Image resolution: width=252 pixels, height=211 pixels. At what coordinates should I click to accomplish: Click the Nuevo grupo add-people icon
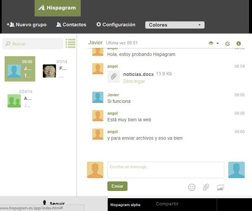pos(10,25)
